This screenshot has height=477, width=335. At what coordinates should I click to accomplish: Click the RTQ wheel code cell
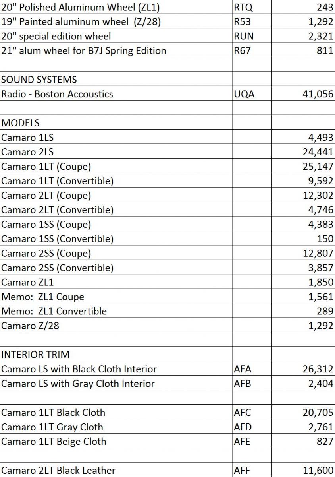242,7
